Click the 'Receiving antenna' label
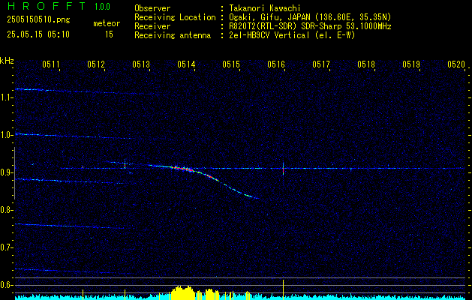This screenshot has height=300, width=472. tap(173, 35)
